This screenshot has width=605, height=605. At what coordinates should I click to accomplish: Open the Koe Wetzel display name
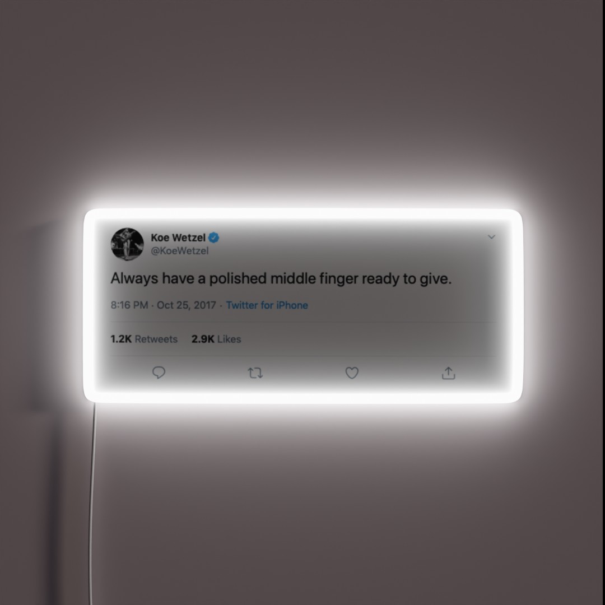tap(178, 238)
